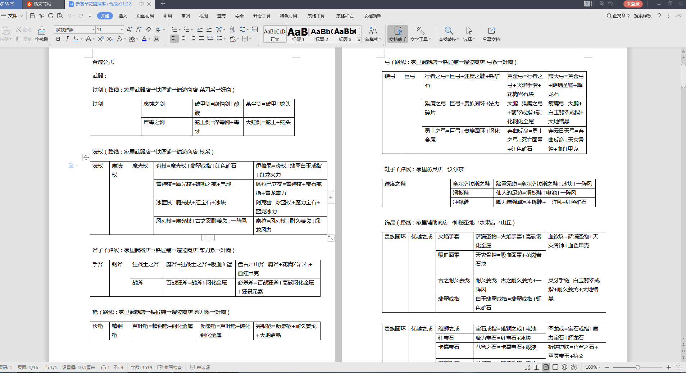Enable eye protection mode icon

tap(574, 367)
